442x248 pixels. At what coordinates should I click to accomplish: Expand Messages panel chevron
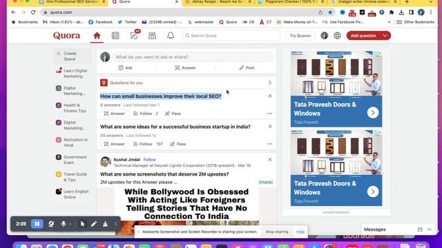pyautogui.click(x=430, y=229)
